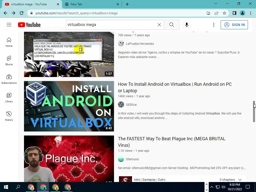Image resolution: width=256 pixels, height=192 pixels.
Task: Play the Install Android on Virtualbox thumbnail
Action: [69, 106]
